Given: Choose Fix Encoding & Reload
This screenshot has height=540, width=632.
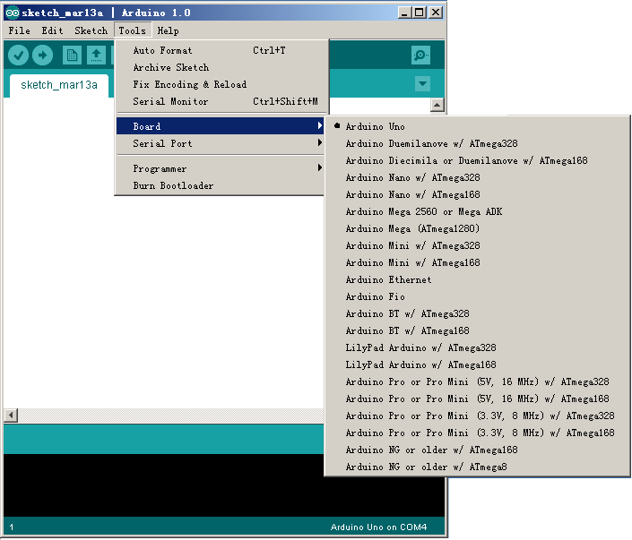Looking at the screenshot, I should (221, 84).
